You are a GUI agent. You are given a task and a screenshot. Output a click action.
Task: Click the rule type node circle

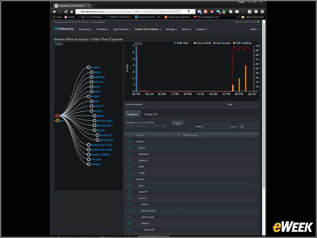coord(89,160)
